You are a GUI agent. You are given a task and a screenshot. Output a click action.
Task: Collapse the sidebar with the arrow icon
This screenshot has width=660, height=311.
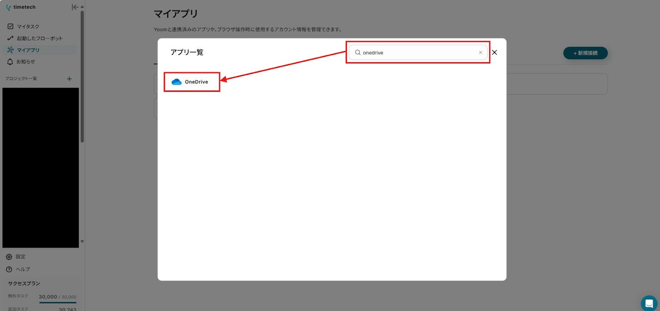point(75,7)
